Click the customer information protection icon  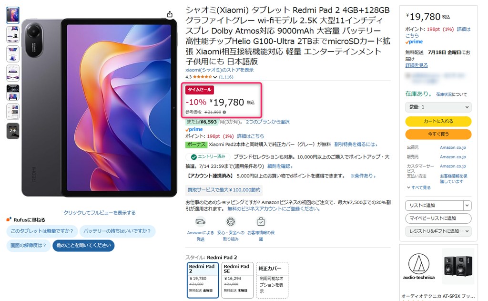pos(261,221)
